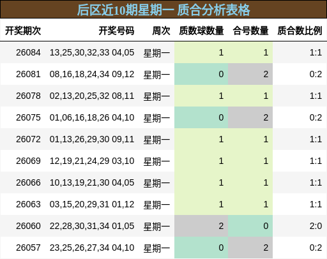Click ratio 0:2 in row 26081
The width and height of the screenshot is (327, 259).
(x=316, y=74)
